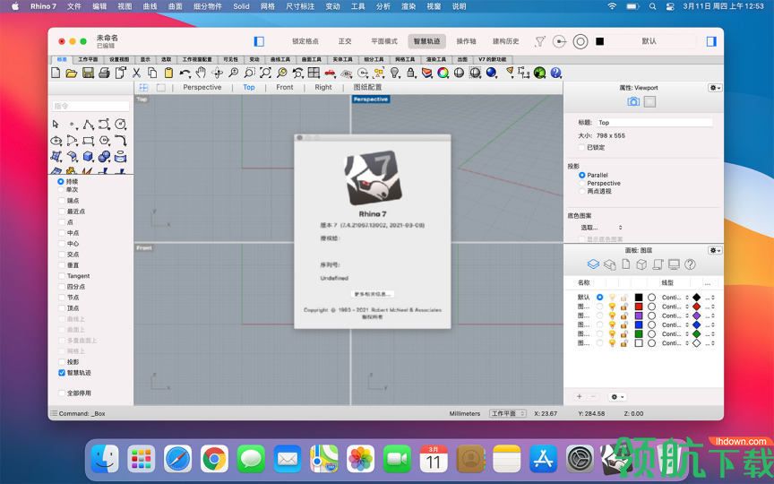Select the rectangle tool
The width and height of the screenshot is (774, 484).
tap(89, 141)
